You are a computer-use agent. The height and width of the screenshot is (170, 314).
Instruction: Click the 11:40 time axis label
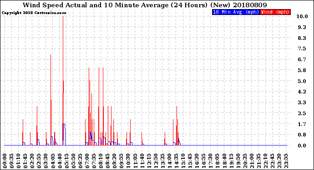[142, 161]
